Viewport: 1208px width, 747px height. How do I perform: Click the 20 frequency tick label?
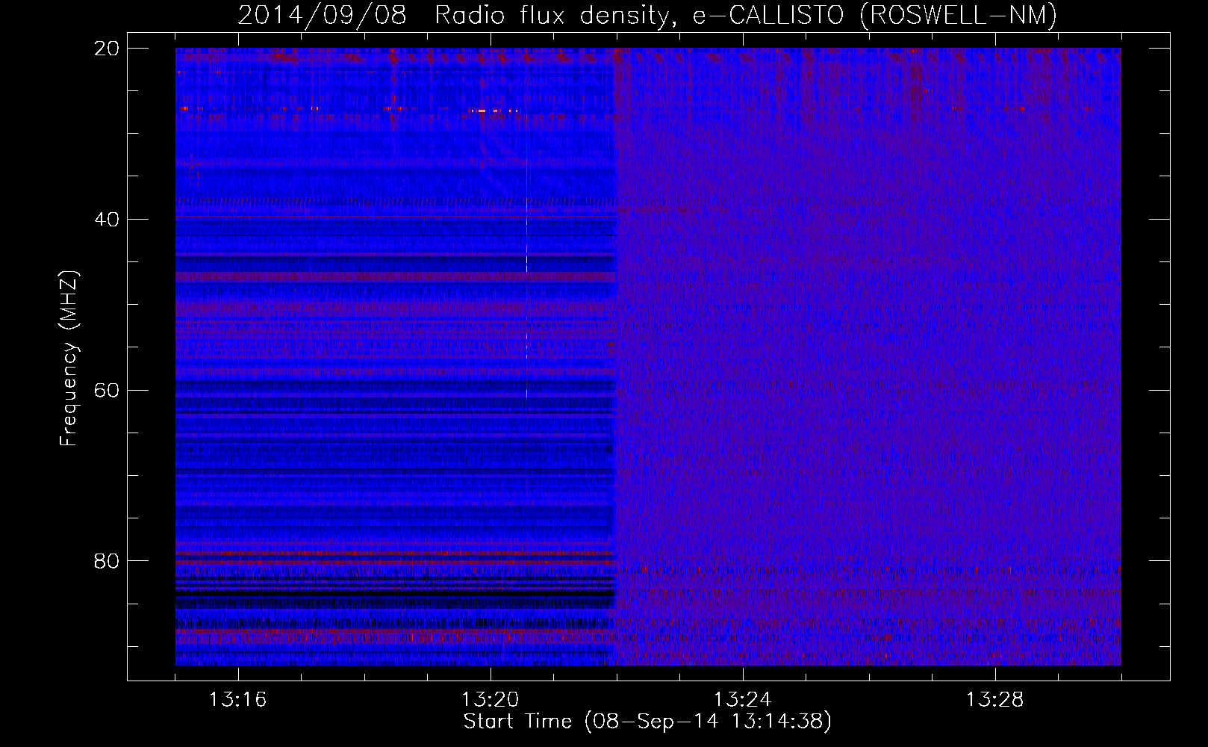[x=107, y=49]
